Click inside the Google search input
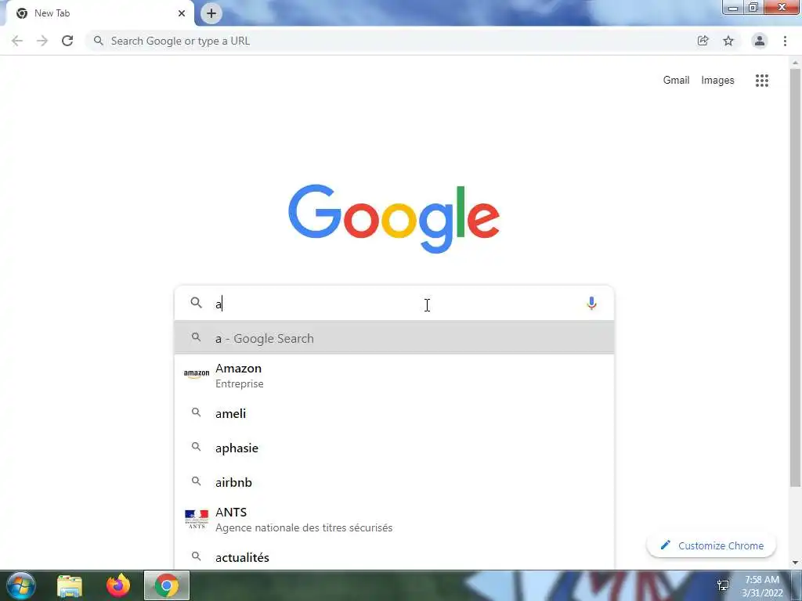Screen dimensions: 802x601 tap(394, 304)
